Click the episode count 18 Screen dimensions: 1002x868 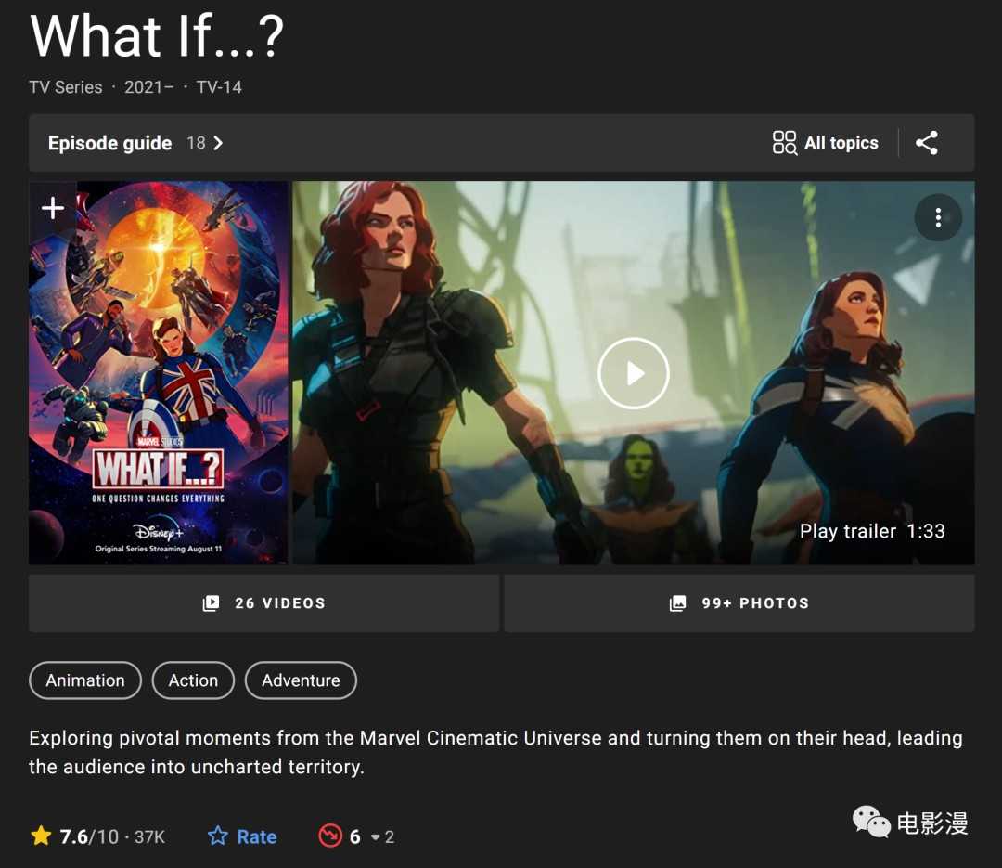pos(196,143)
